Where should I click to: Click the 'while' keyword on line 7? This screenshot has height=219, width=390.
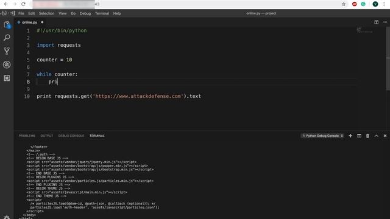pyautogui.click(x=44, y=74)
